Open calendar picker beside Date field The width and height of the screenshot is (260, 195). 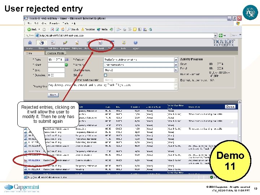tap(66, 60)
